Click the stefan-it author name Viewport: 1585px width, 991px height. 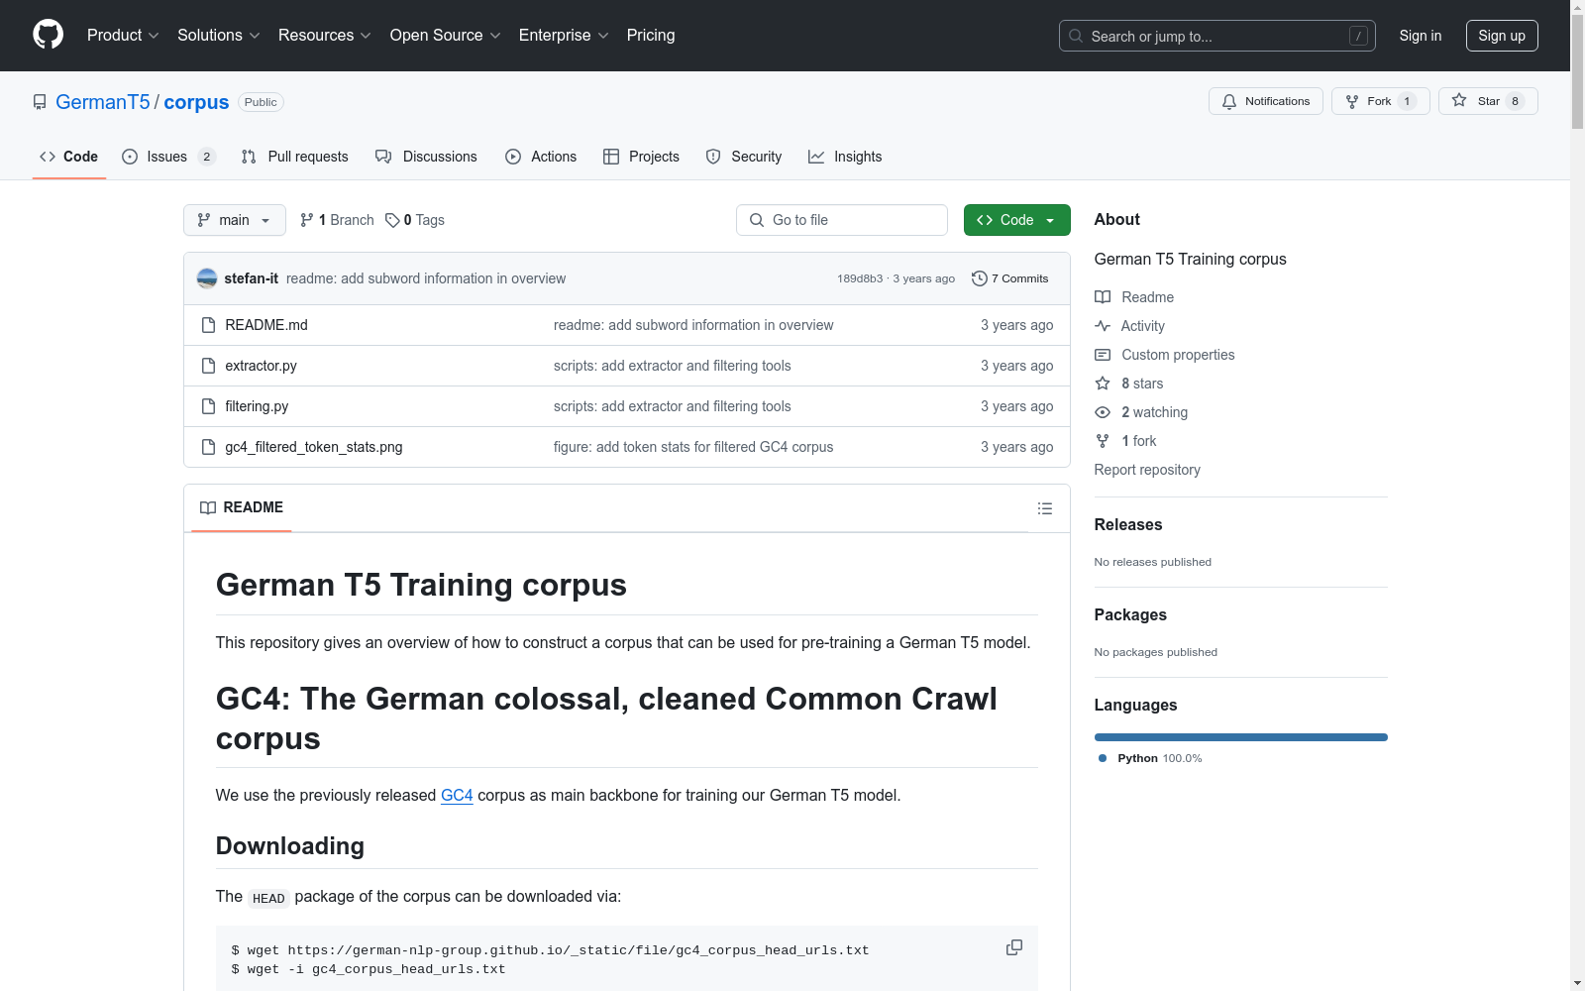[252, 278]
